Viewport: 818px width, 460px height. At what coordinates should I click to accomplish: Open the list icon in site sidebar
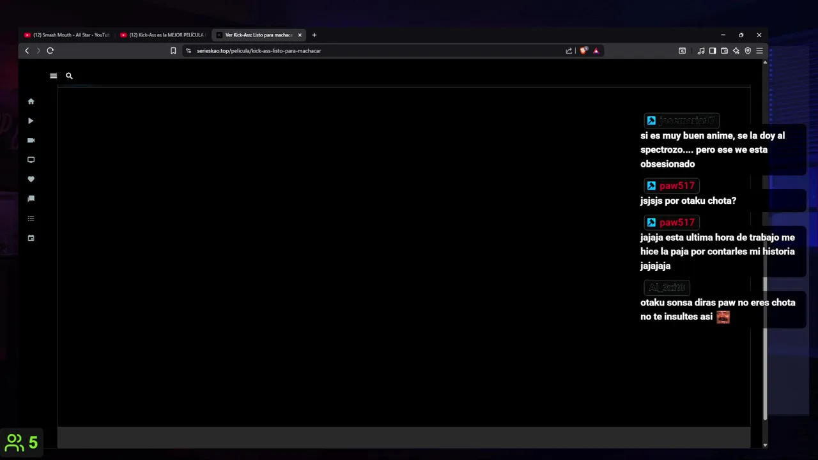pos(31,218)
